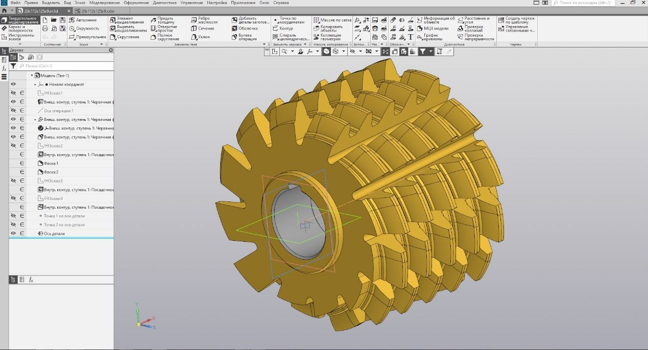Select the Скругление fillet tool
Image resolution: width=648 pixels, height=350 pixels.
[124, 37]
